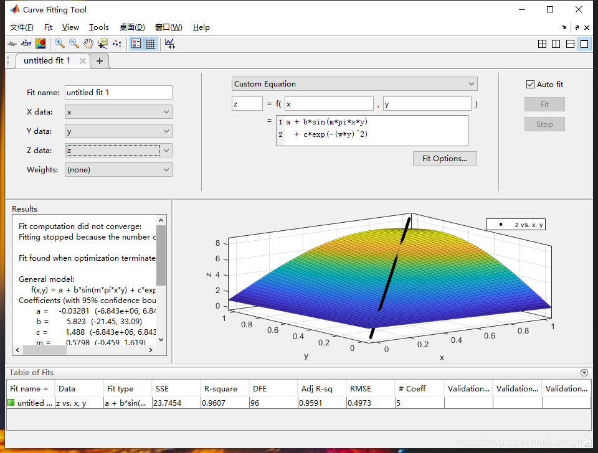Enable the Data Cursor tool
Screen dimensions: 598x453
[x=102, y=44]
